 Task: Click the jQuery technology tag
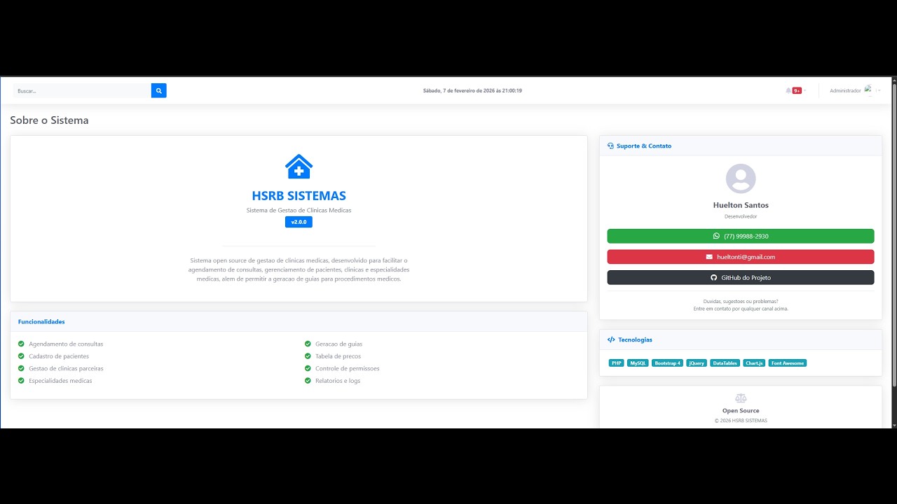[x=697, y=363]
